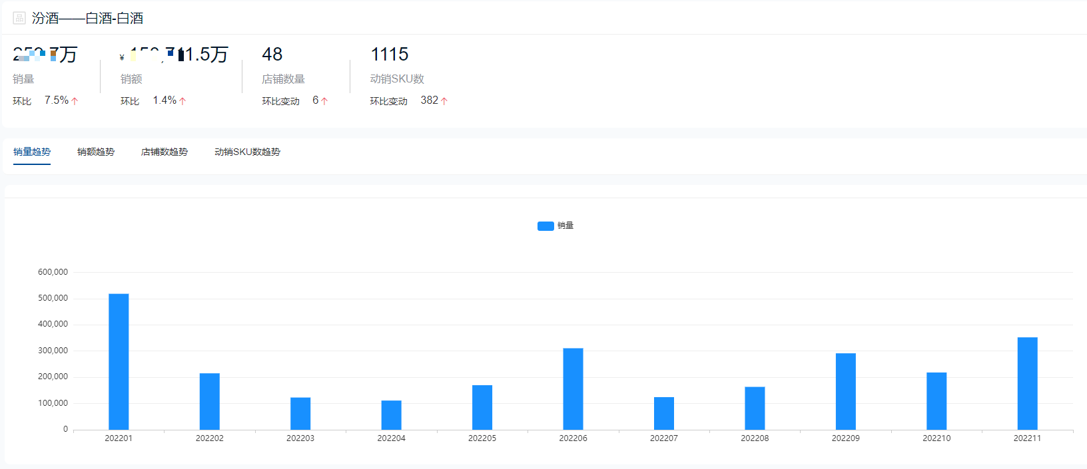Image resolution: width=1087 pixels, height=469 pixels.
Task: Show the 动销SKU数趋势 tab
Action: coord(247,152)
